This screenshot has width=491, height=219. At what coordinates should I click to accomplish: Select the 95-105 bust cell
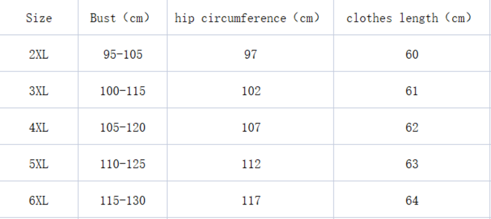coord(122,54)
